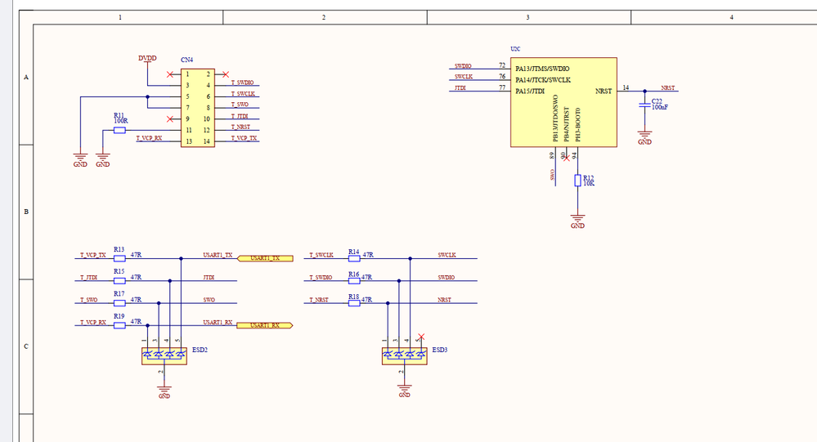Select PA14/JTCK/SWCLK pin name in U1C
Viewport: 817px width, 442px height.
coord(543,80)
